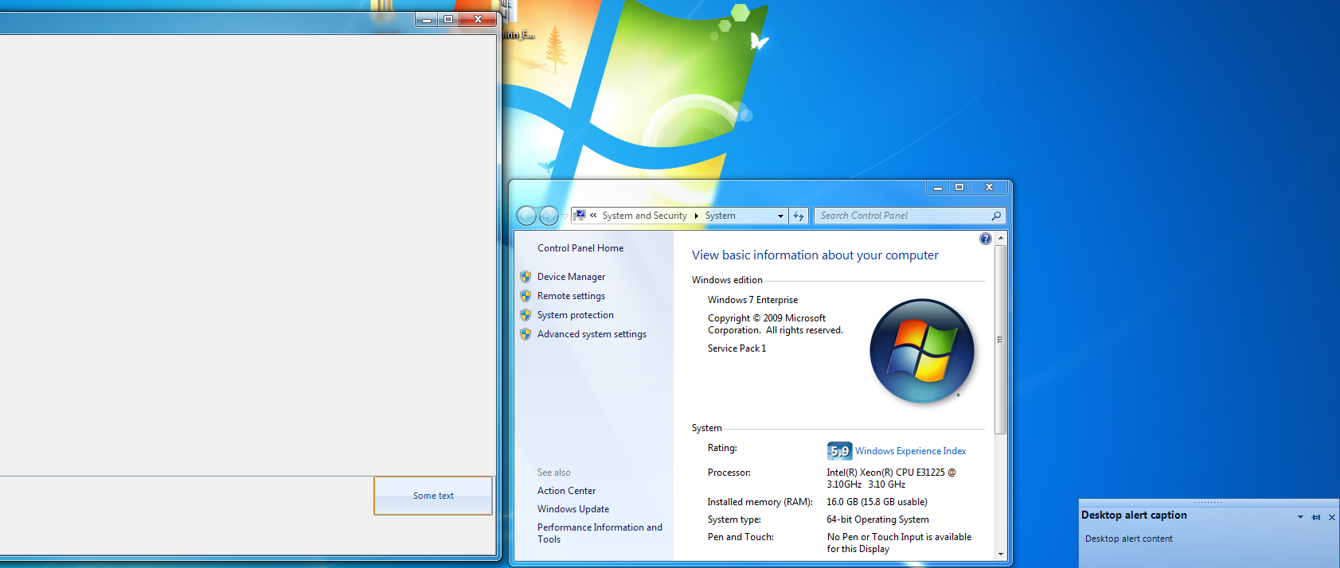Minimize the System control panel window
The height and width of the screenshot is (568, 1340).
[x=937, y=188]
